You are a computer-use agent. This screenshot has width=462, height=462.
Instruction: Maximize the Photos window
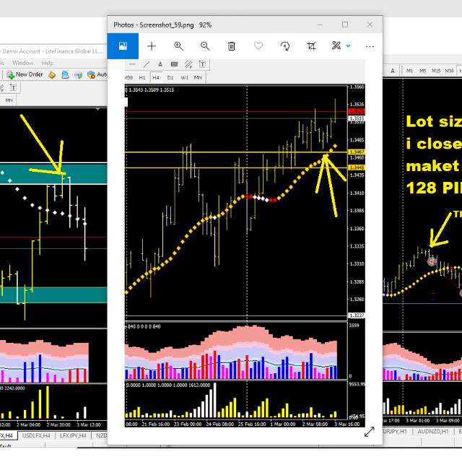(x=345, y=25)
